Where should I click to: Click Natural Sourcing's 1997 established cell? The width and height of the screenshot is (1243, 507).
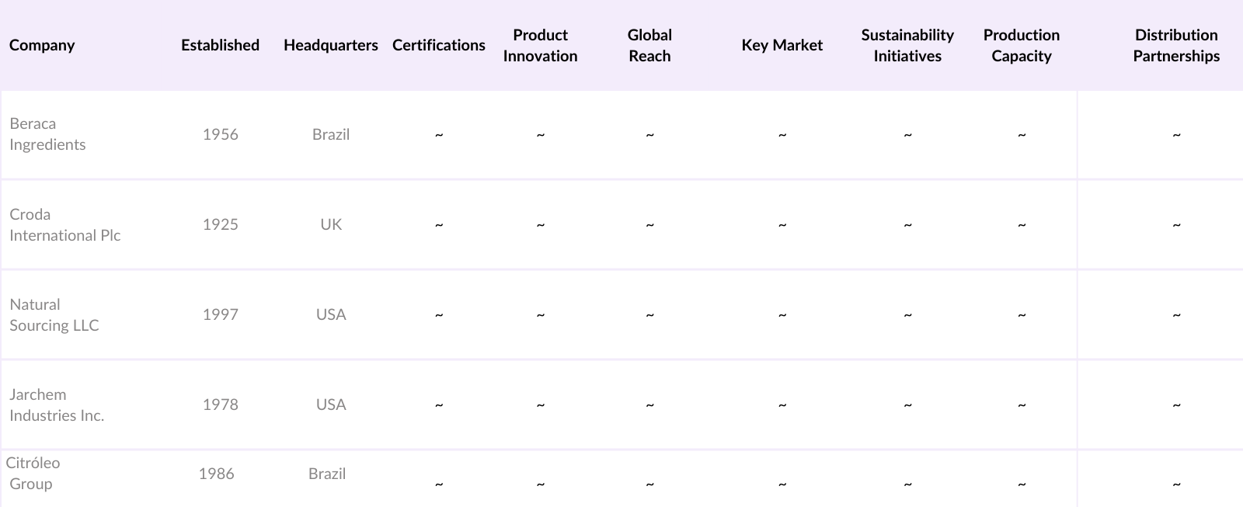(220, 314)
